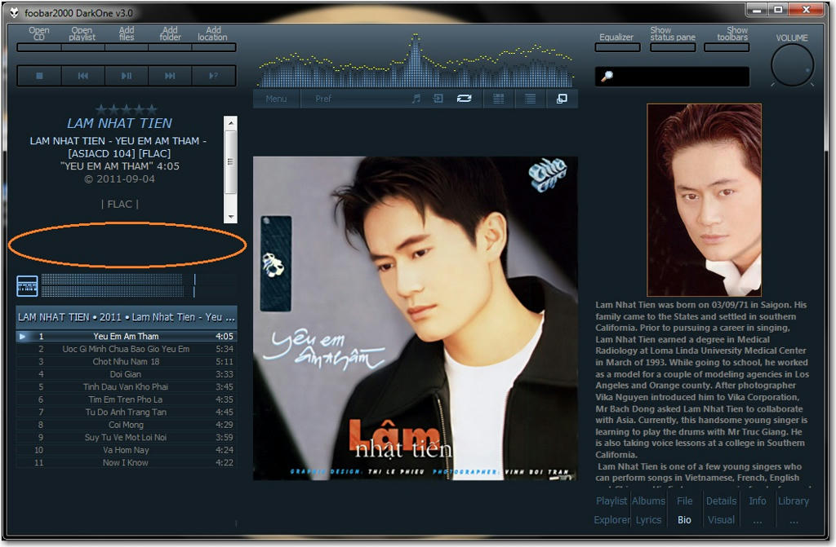Viewport: 836px width, 547px height.
Task: Select track 1 Yeu Em Am Tham
Action: pos(127,336)
